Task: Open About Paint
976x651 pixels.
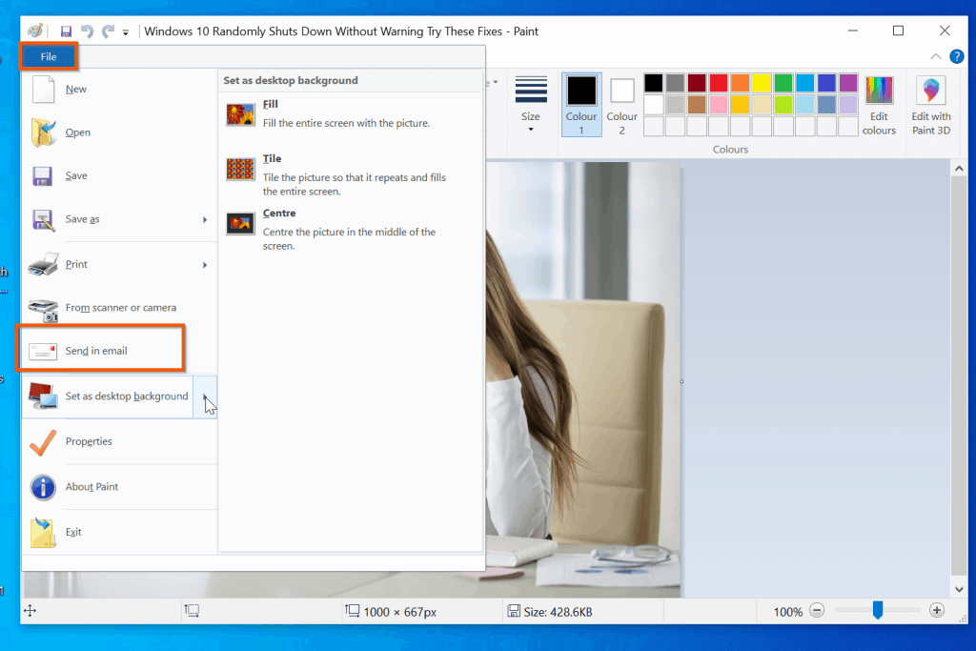Action: 119,487
